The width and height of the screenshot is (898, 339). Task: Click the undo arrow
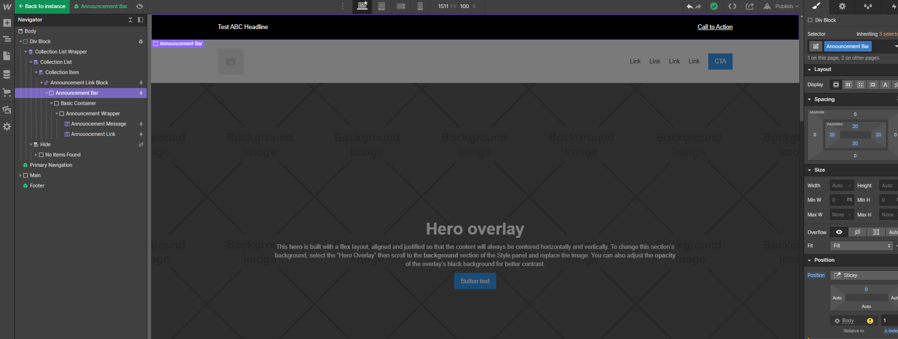(x=689, y=7)
